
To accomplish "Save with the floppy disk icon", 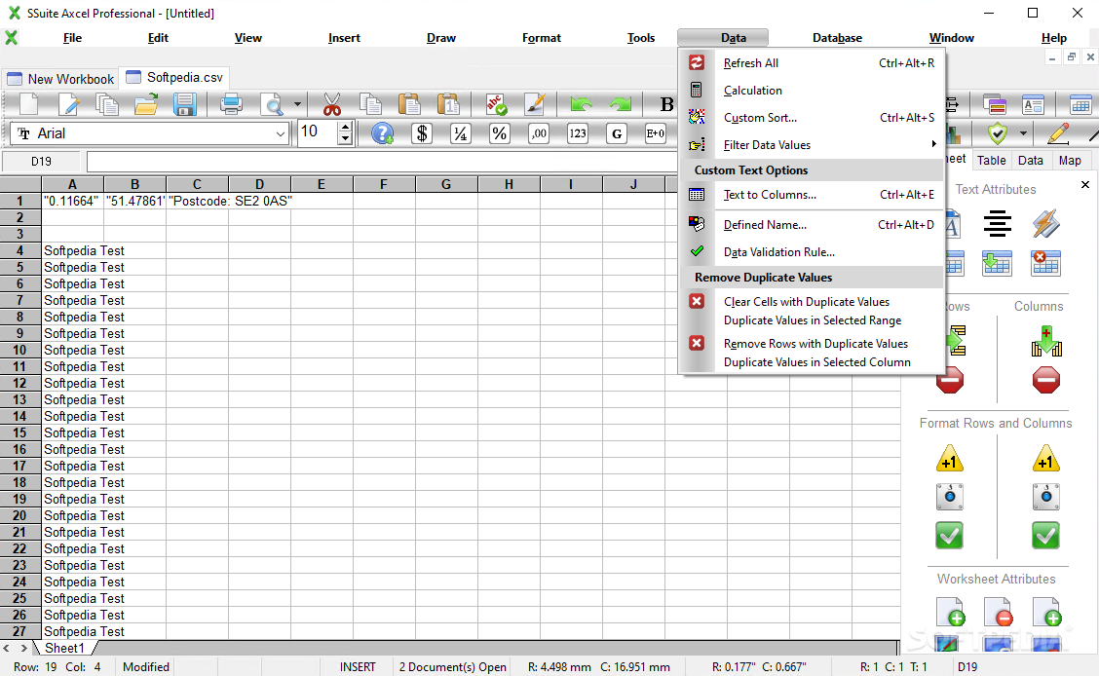I will click(184, 104).
